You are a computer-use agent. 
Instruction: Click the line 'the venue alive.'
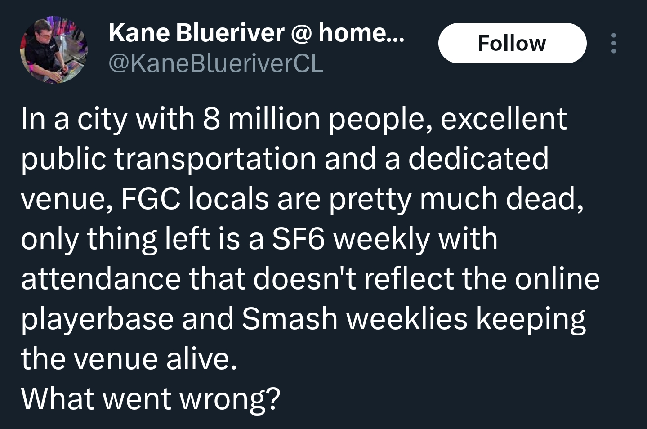pyautogui.click(x=129, y=359)
